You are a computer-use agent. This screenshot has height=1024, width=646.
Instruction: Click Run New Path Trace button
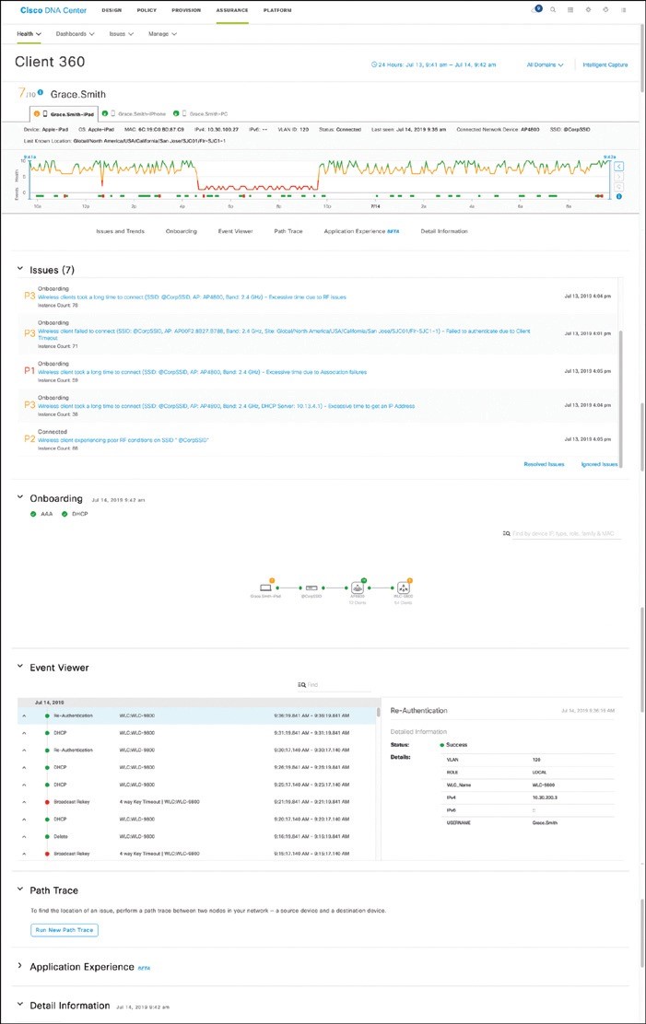pos(65,930)
